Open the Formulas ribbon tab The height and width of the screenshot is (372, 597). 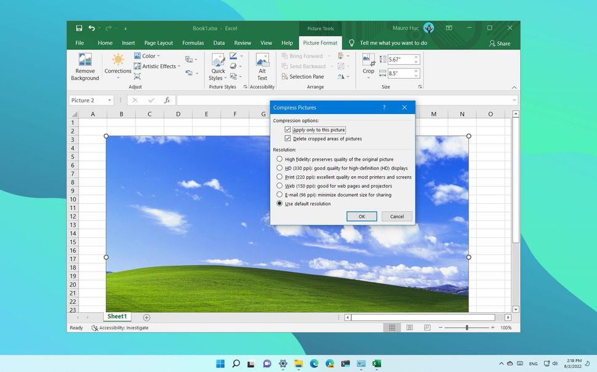193,42
